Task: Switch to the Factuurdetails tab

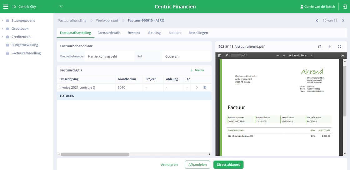Action: (109, 33)
